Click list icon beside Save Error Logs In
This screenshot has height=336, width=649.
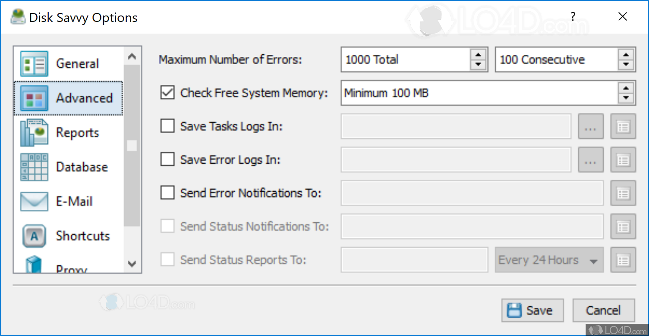623,160
